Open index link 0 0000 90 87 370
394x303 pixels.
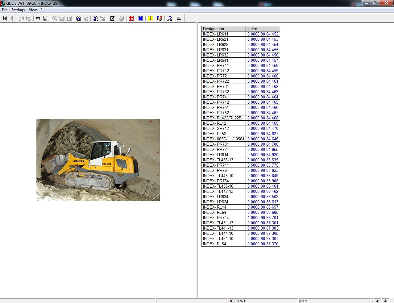coord(263,244)
